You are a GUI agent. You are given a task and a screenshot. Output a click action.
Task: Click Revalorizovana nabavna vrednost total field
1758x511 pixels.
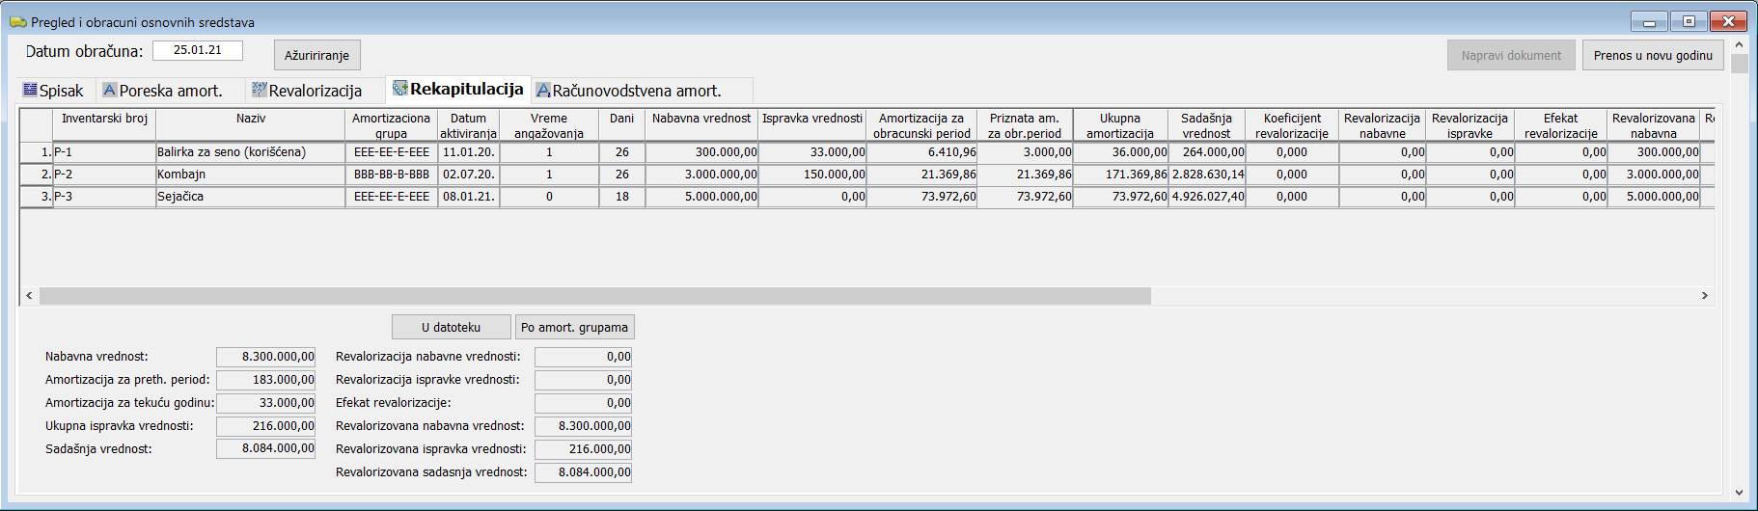[583, 426]
